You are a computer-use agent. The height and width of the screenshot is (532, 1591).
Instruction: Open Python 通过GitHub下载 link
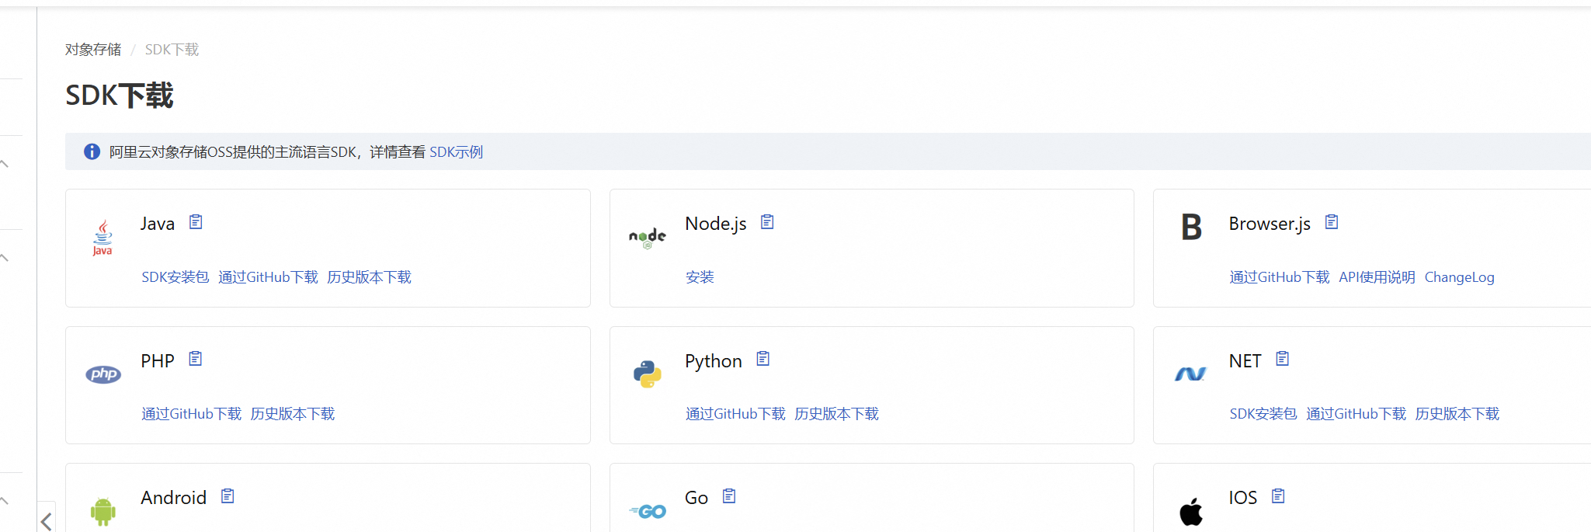coord(735,414)
